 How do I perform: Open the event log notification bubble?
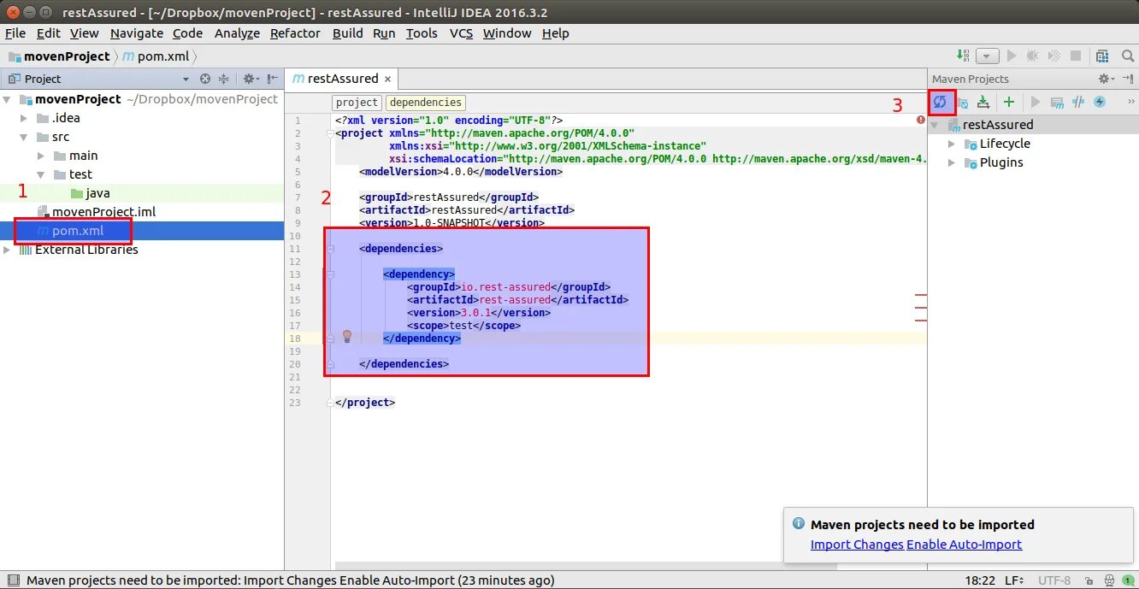click(x=1128, y=580)
